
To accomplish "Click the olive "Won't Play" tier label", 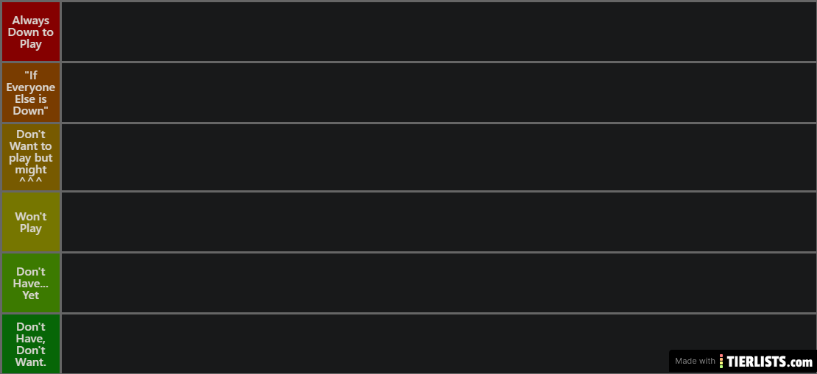I will coord(31,222).
